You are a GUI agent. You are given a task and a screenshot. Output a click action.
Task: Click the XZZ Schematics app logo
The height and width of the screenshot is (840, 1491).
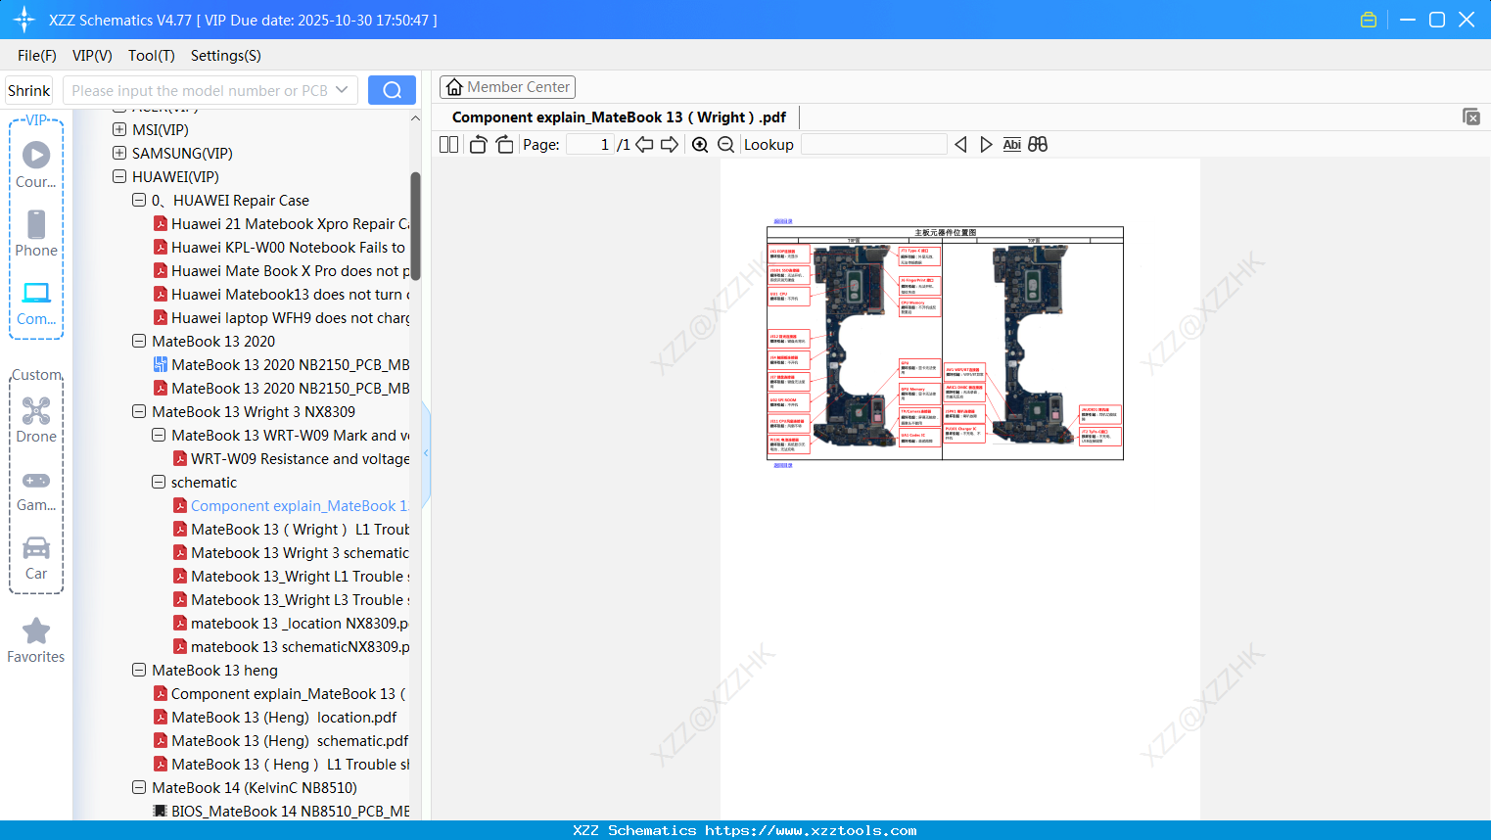24,20
